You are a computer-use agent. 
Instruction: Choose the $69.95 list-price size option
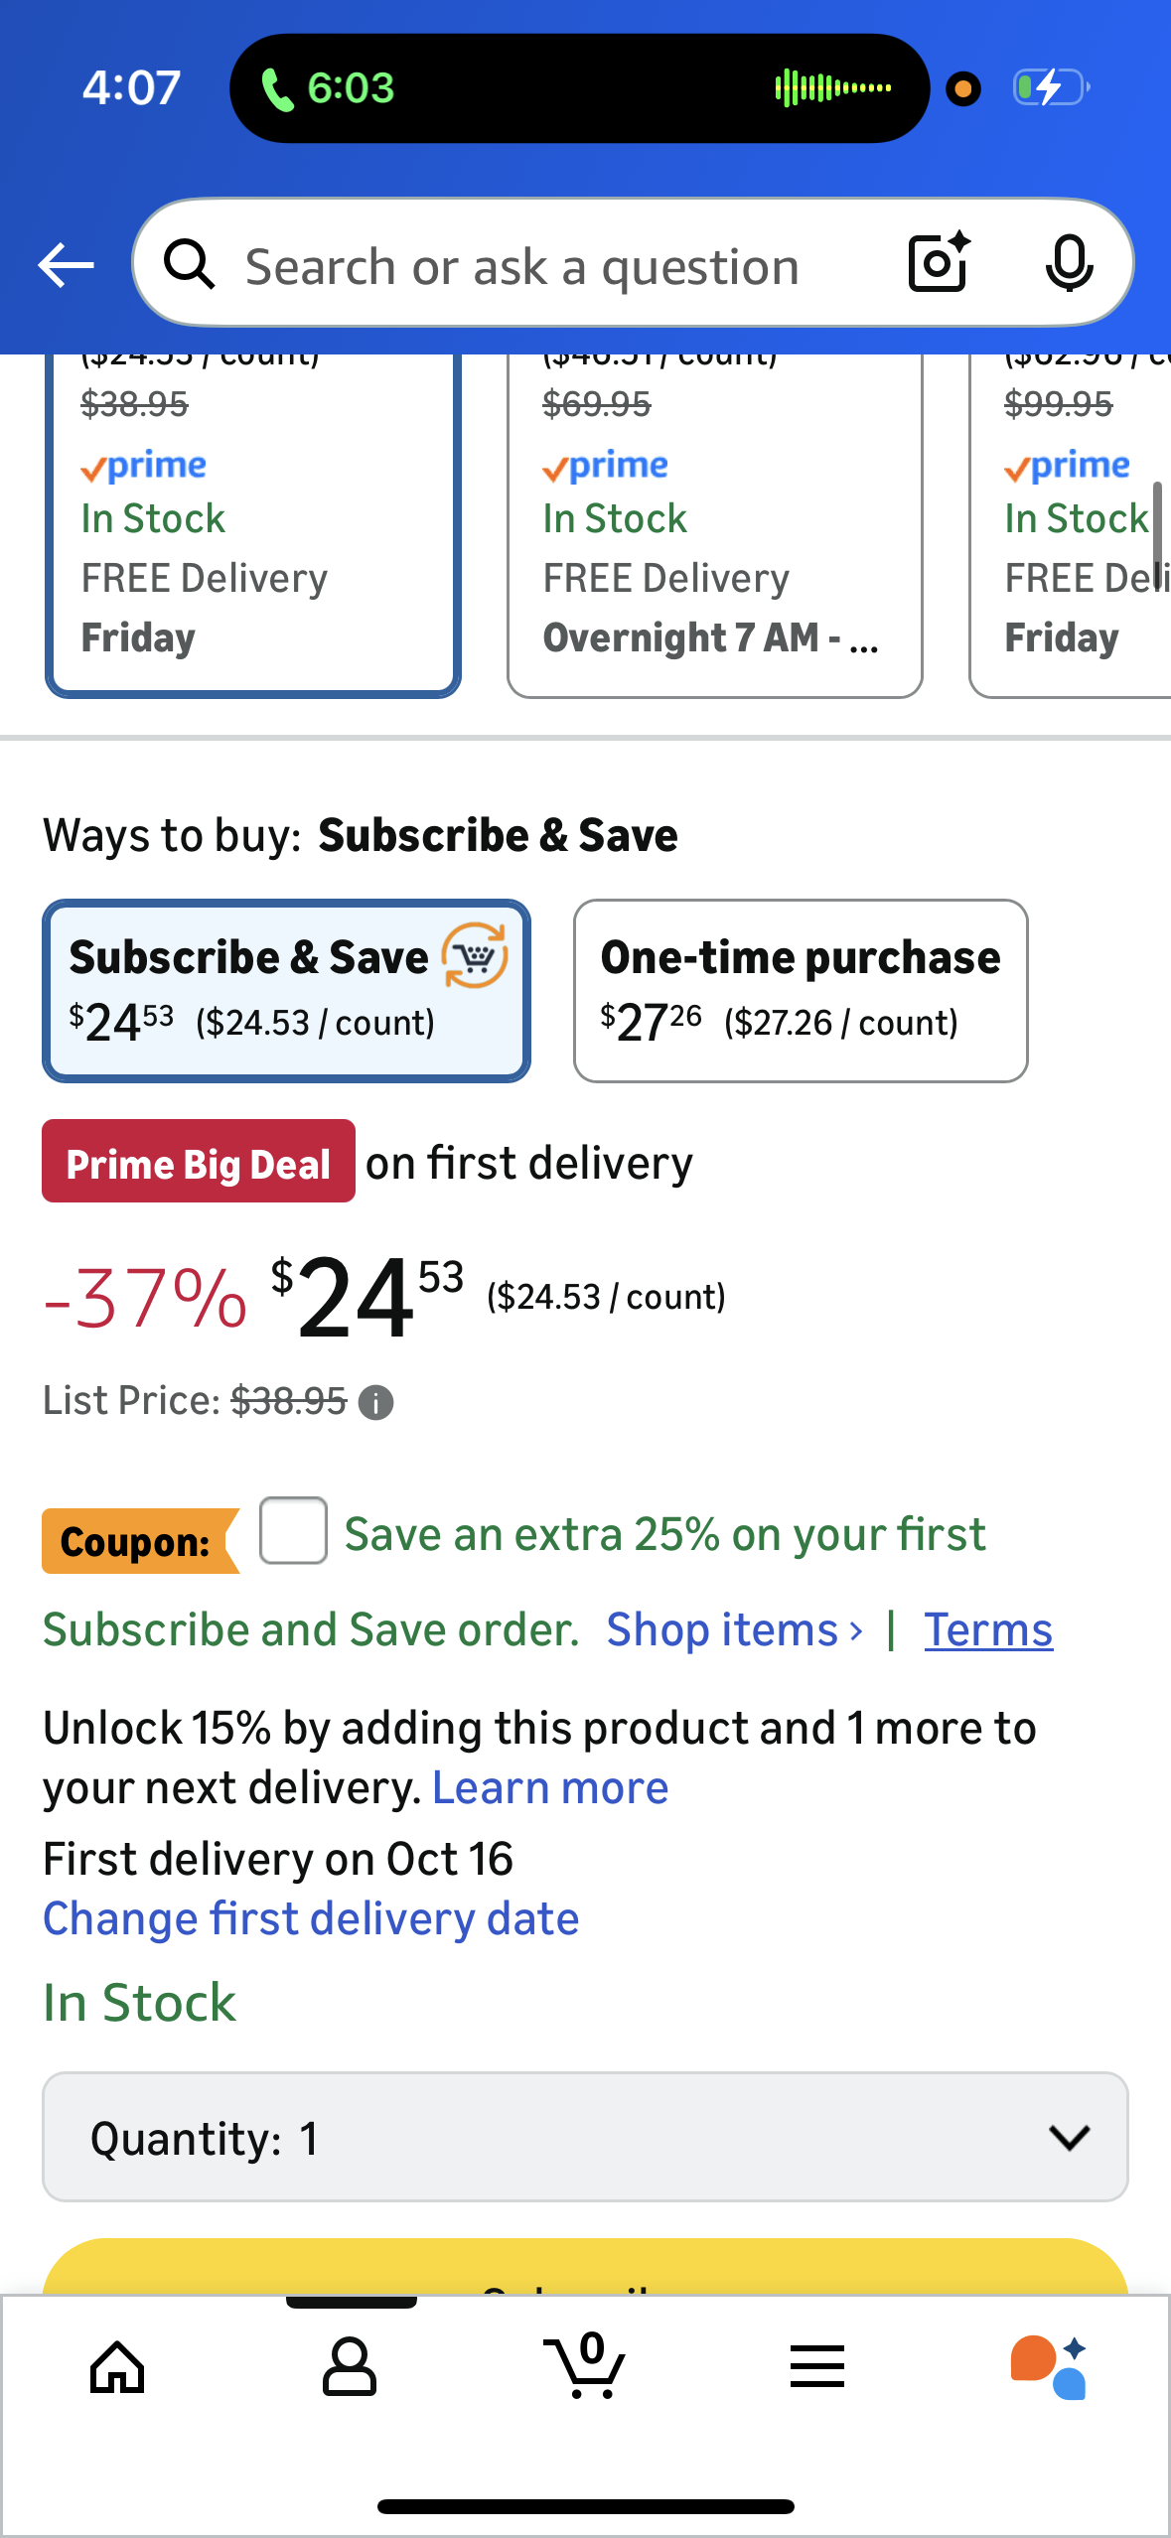(x=714, y=526)
